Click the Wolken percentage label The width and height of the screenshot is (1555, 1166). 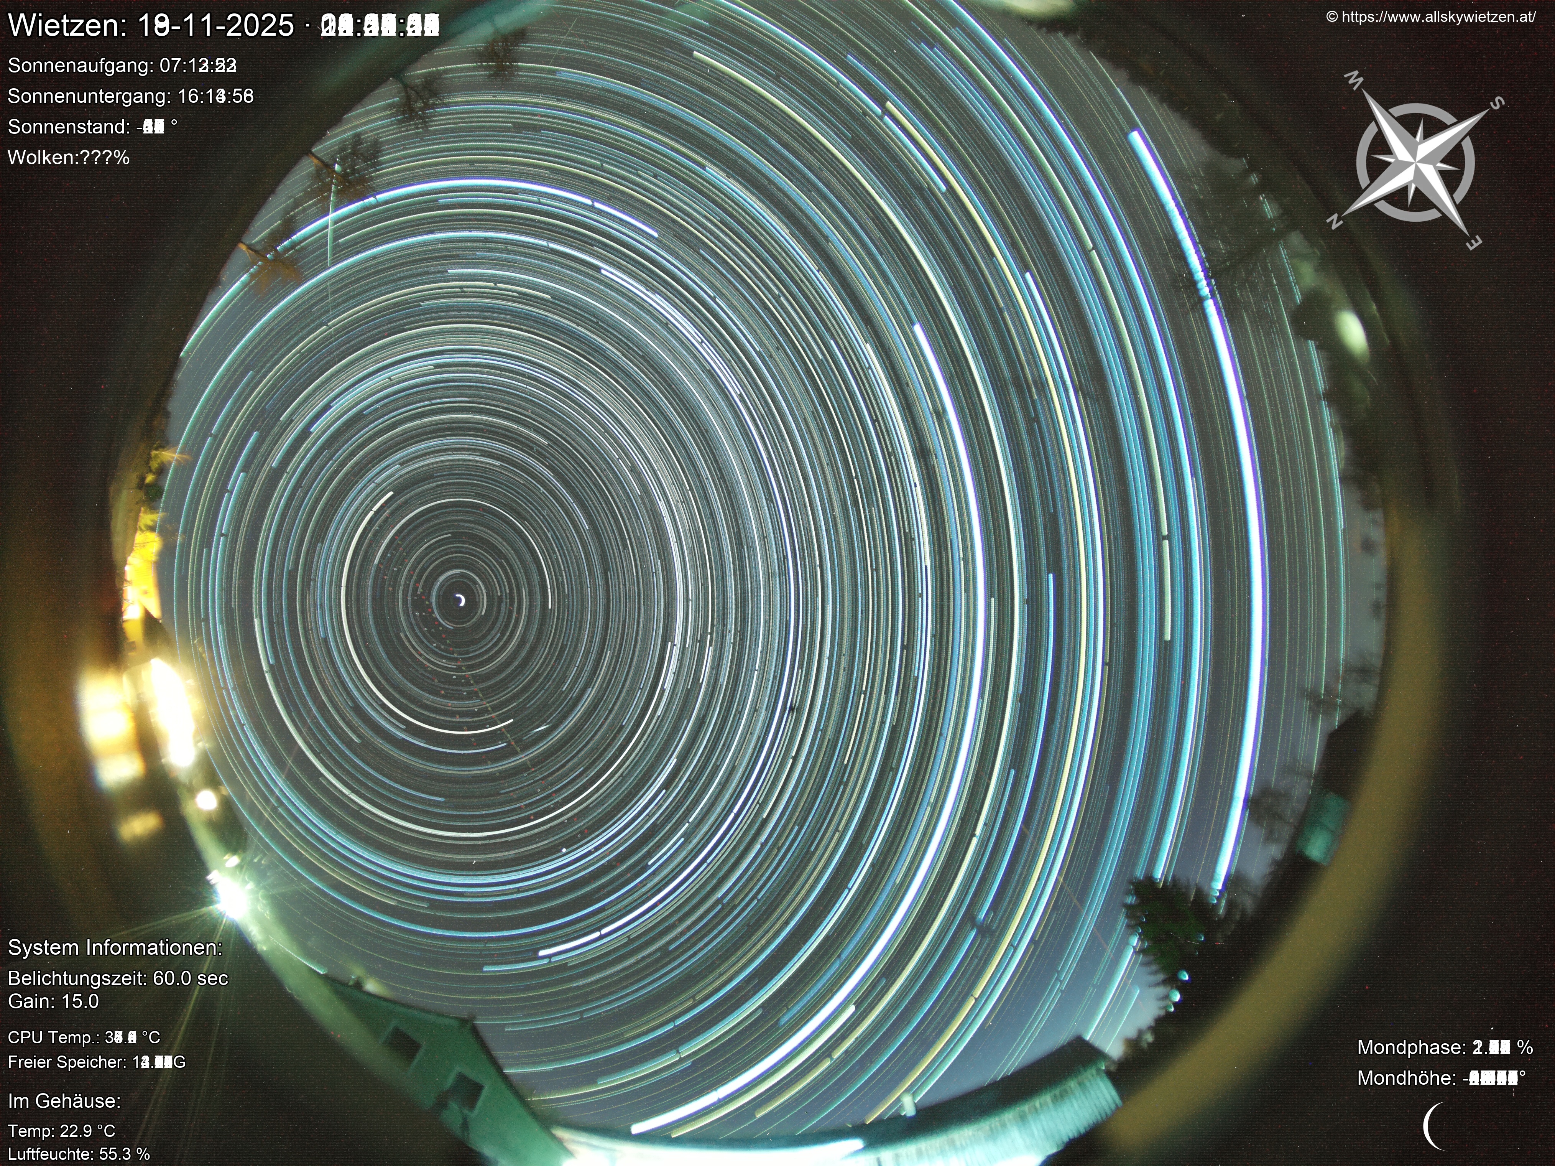69,158
